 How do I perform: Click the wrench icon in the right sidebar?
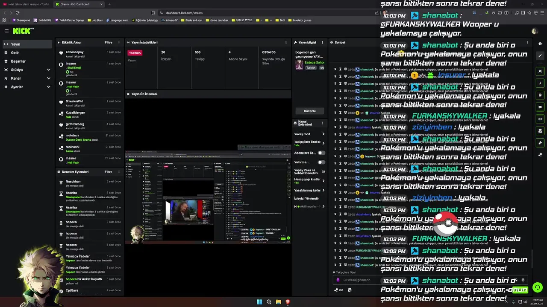click(x=540, y=143)
